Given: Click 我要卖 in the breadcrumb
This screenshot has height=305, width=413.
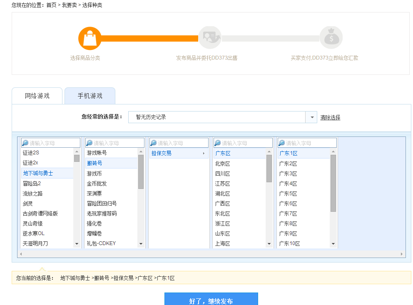Looking at the screenshot, I should click(69, 5).
